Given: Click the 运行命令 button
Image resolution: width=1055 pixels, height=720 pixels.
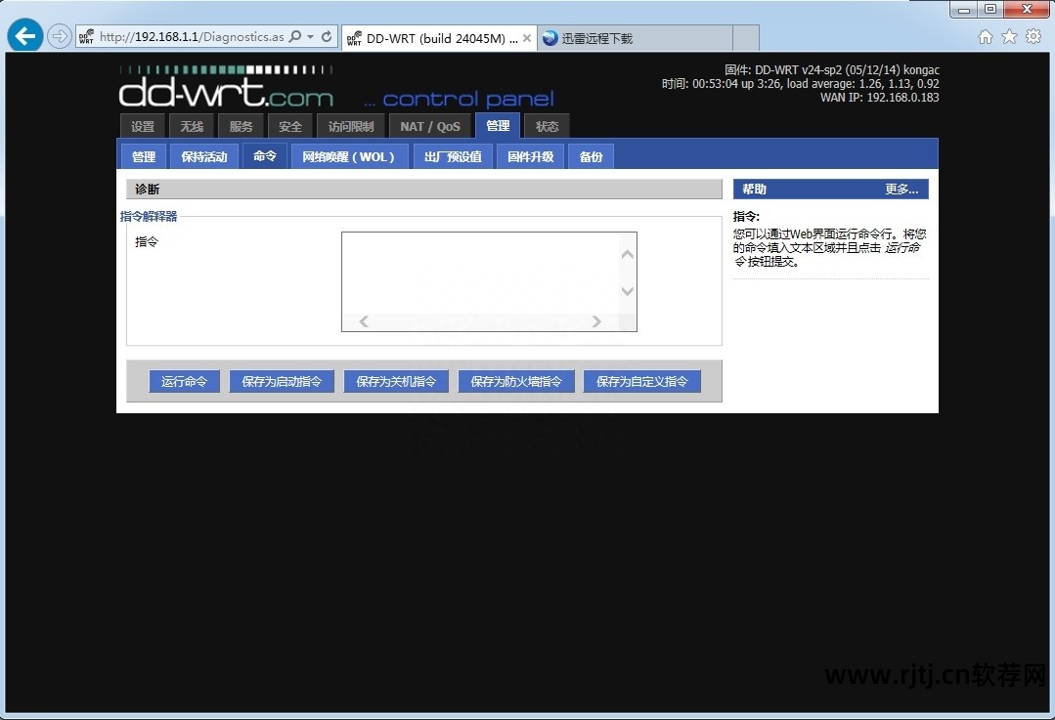Looking at the screenshot, I should click(184, 381).
